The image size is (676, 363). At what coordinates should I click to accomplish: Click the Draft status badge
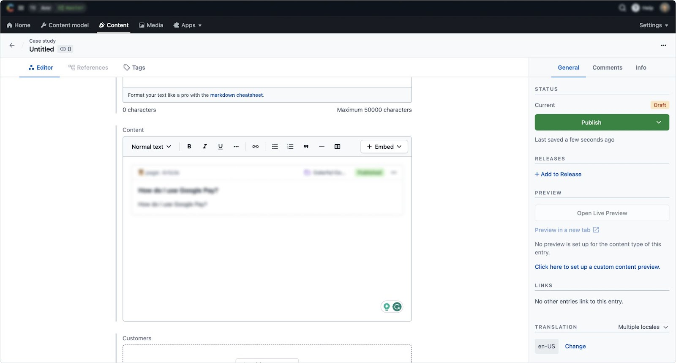(660, 105)
